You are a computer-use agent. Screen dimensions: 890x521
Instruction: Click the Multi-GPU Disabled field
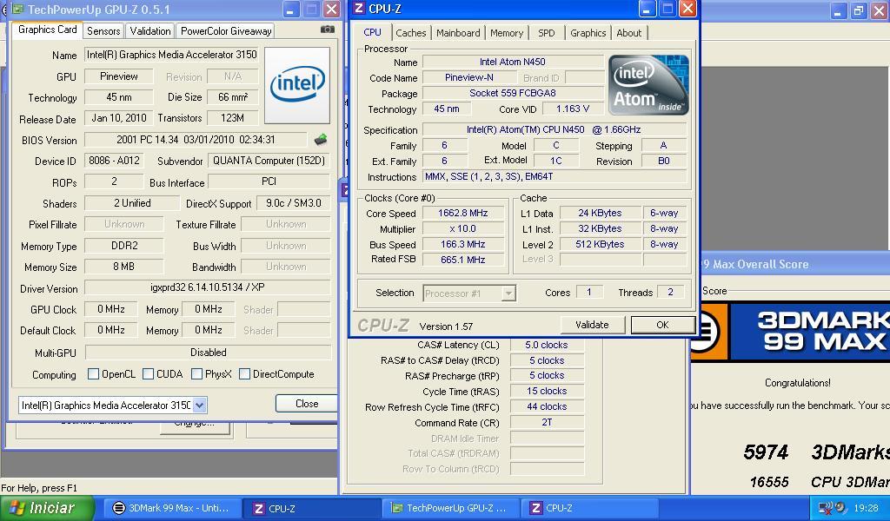(x=208, y=353)
